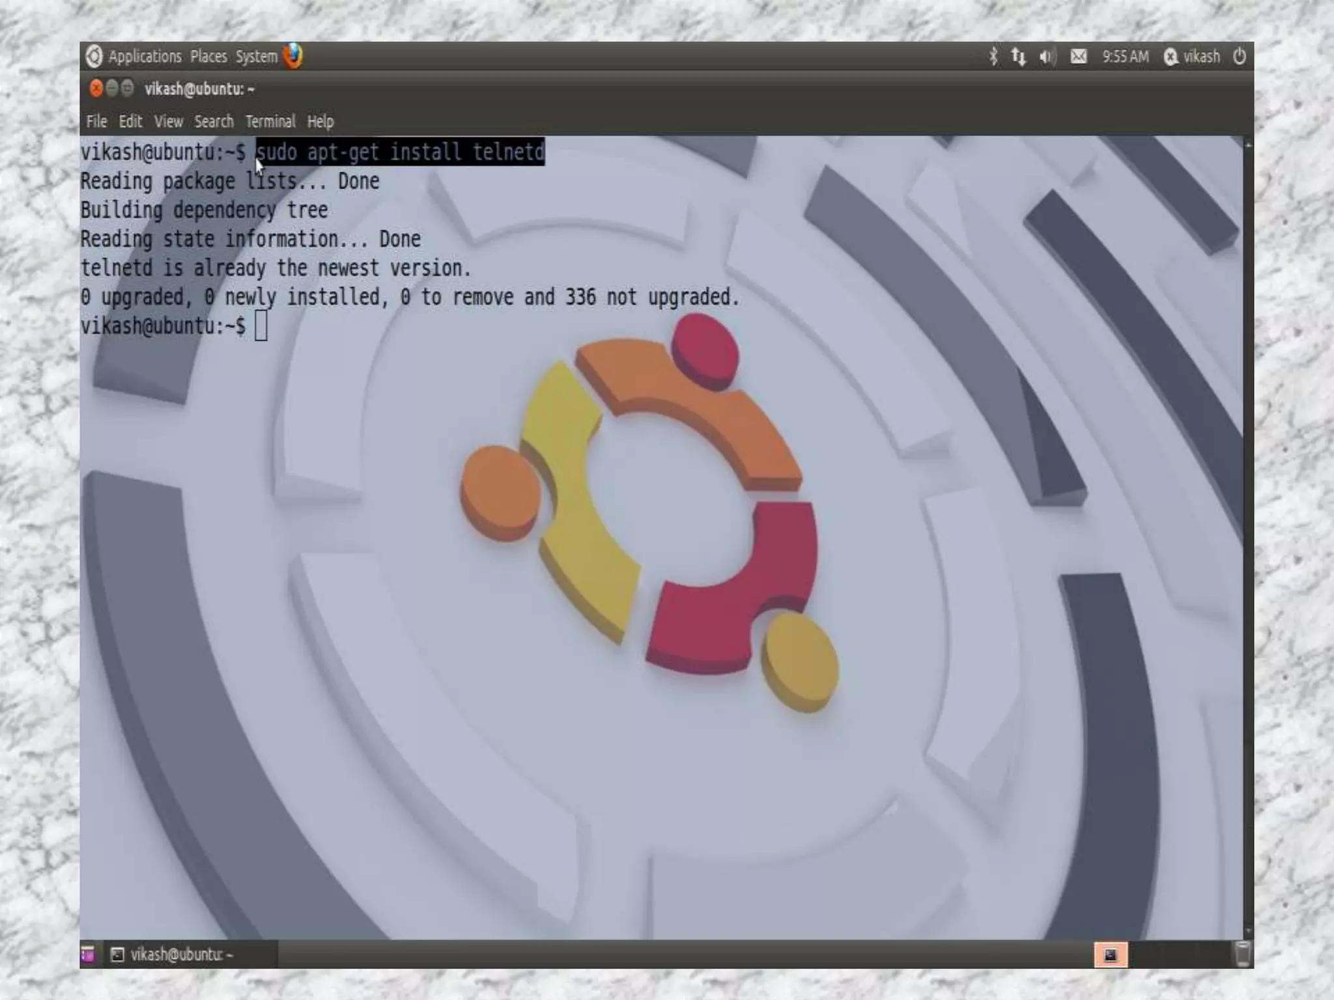Open the Terminal menu in menu bar

click(x=270, y=122)
